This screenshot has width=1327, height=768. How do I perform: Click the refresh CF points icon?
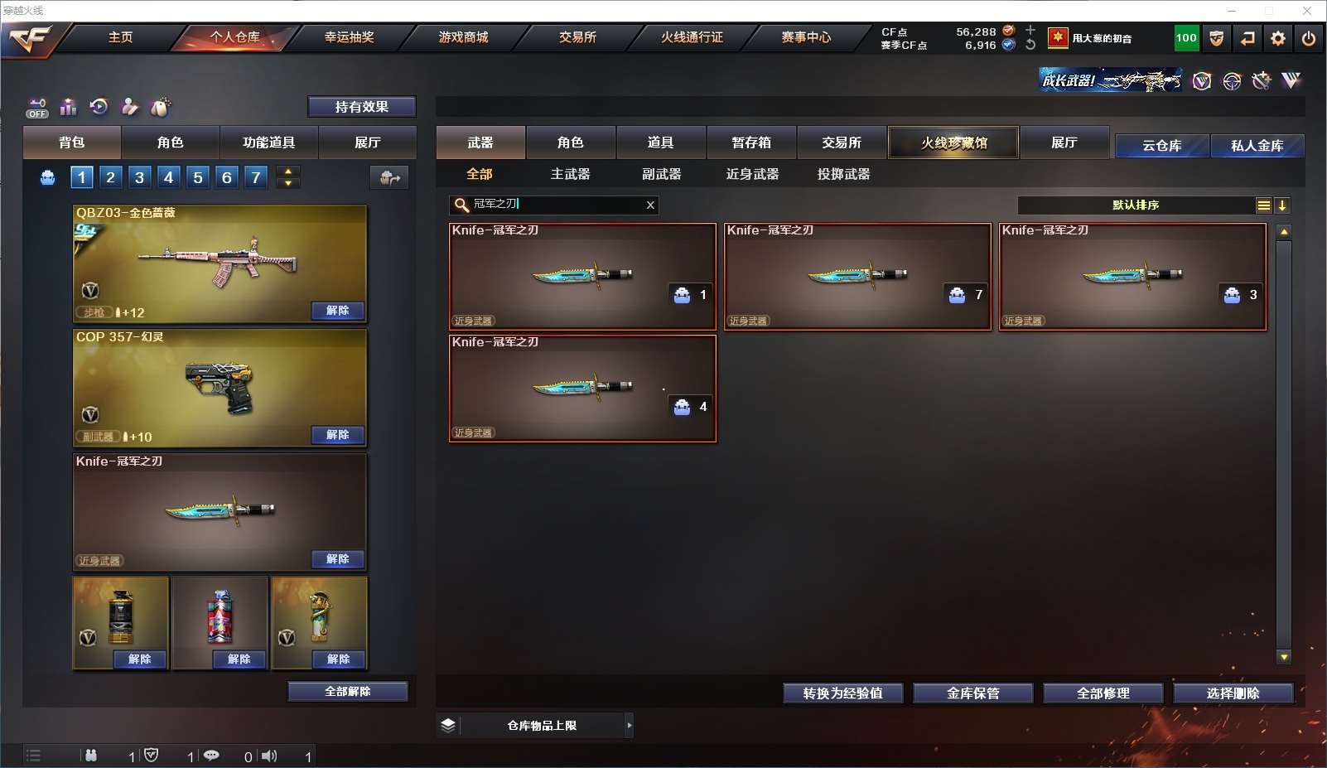click(1030, 45)
